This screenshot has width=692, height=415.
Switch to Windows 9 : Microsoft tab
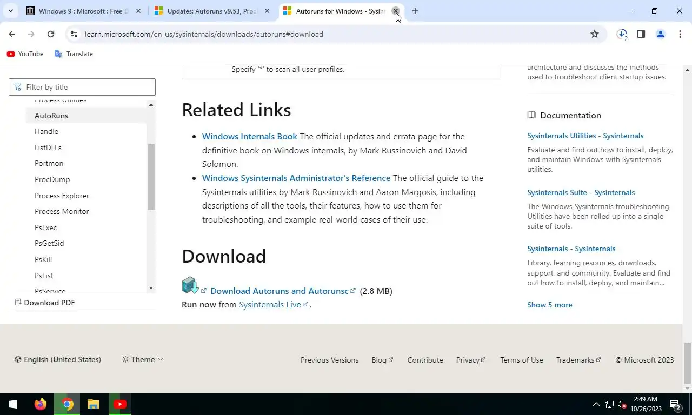(x=84, y=11)
